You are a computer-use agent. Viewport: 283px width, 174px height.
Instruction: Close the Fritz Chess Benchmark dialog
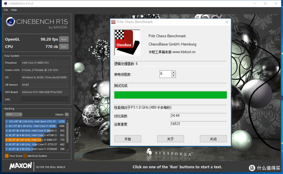tap(227, 22)
